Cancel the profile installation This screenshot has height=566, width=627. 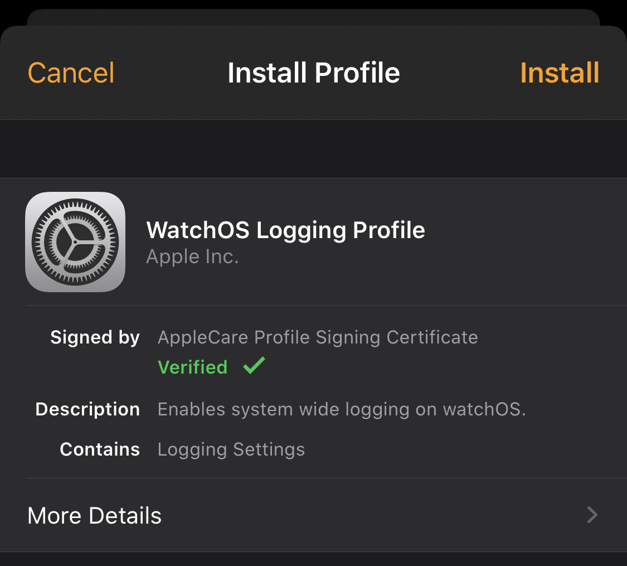pos(71,73)
